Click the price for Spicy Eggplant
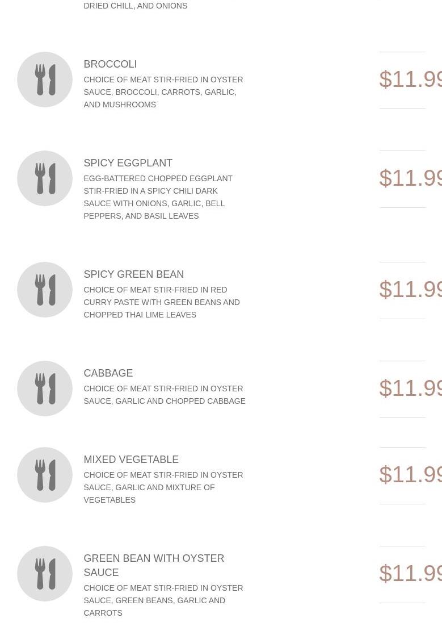This screenshot has height=639, width=442. pyautogui.click(x=410, y=178)
